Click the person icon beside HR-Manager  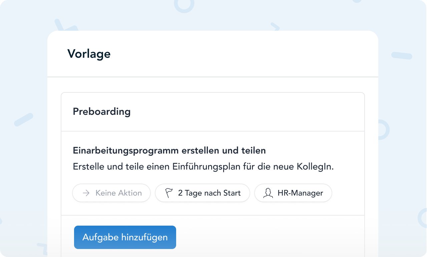pos(268,193)
